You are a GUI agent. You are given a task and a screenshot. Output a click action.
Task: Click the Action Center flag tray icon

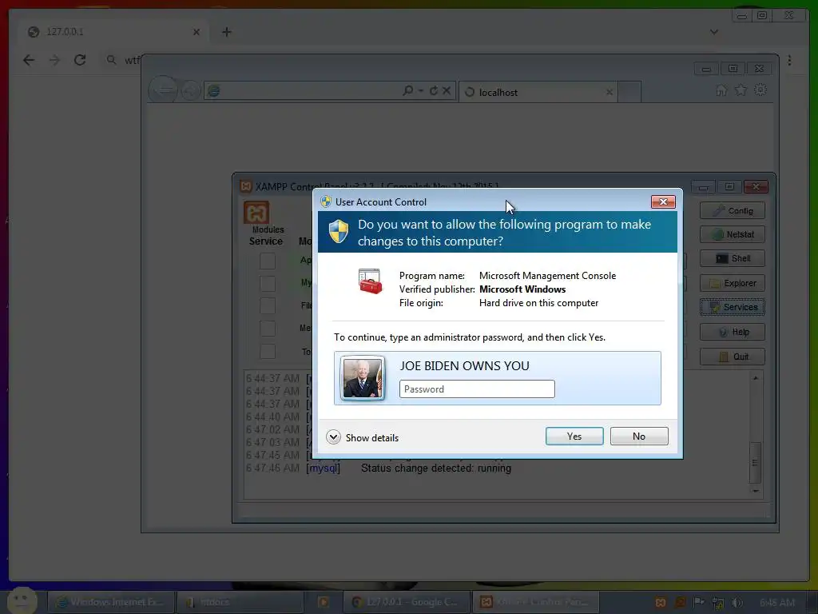(x=698, y=603)
